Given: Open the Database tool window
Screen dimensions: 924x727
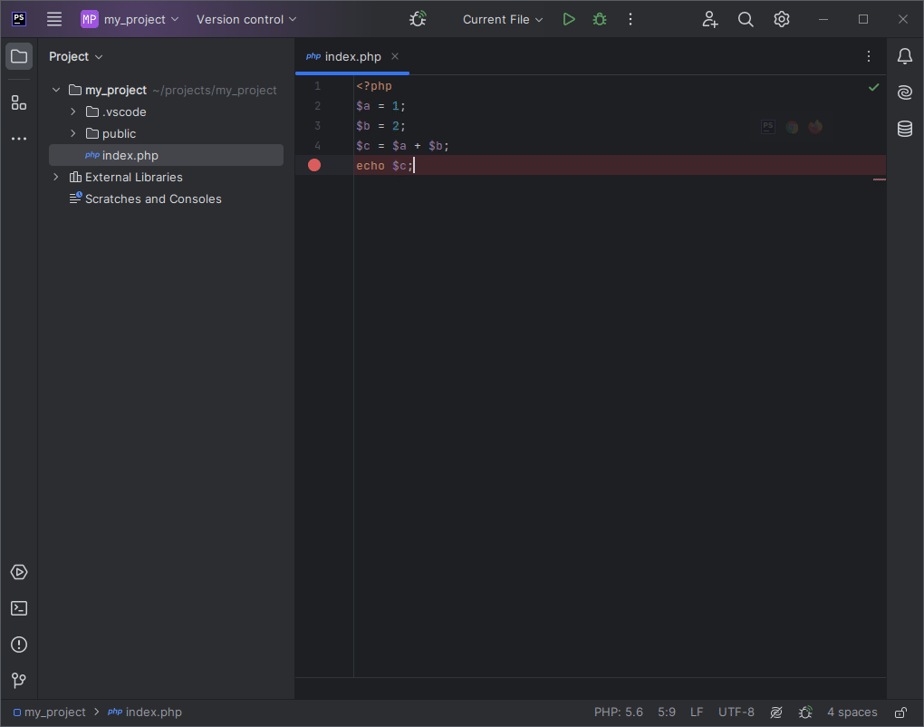Looking at the screenshot, I should (x=905, y=129).
